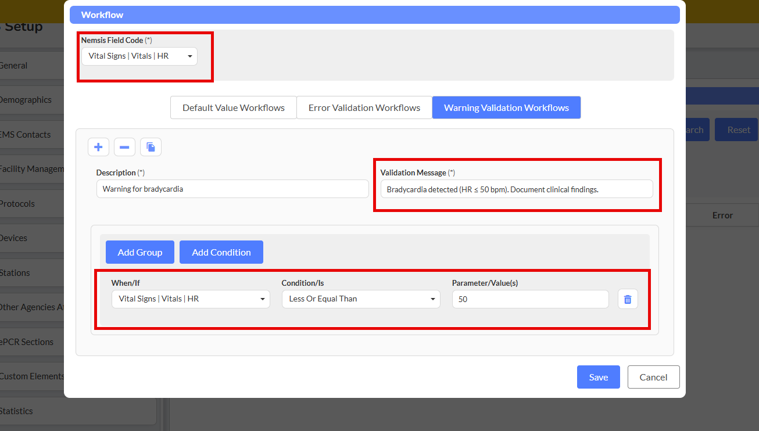Click the copy workflow icon
The width and height of the screenshot is (759, 431).
click(x=151, y=147)
